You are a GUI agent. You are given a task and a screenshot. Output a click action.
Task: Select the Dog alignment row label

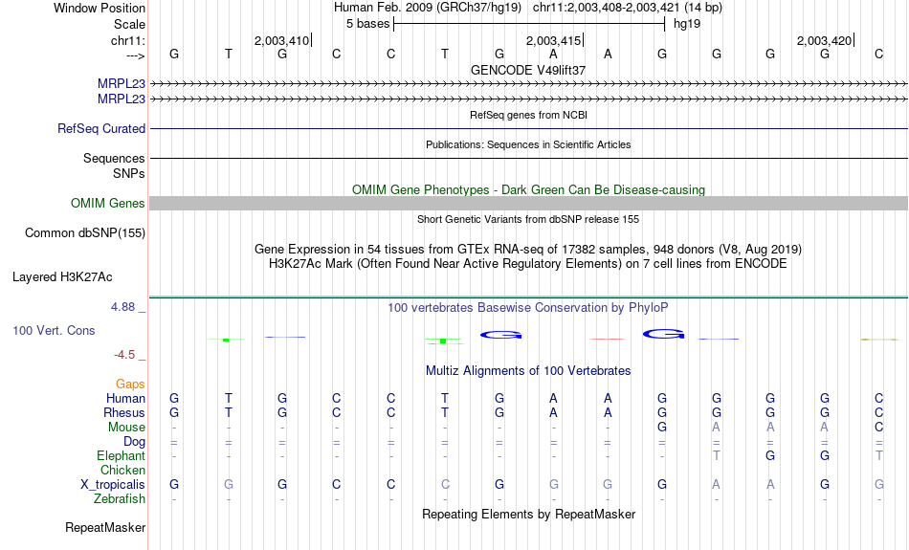click(x=134, y=442)
